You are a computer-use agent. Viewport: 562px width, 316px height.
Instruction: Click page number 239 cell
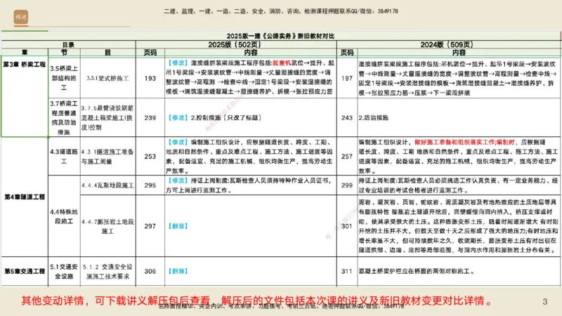[x=150, y=117]
